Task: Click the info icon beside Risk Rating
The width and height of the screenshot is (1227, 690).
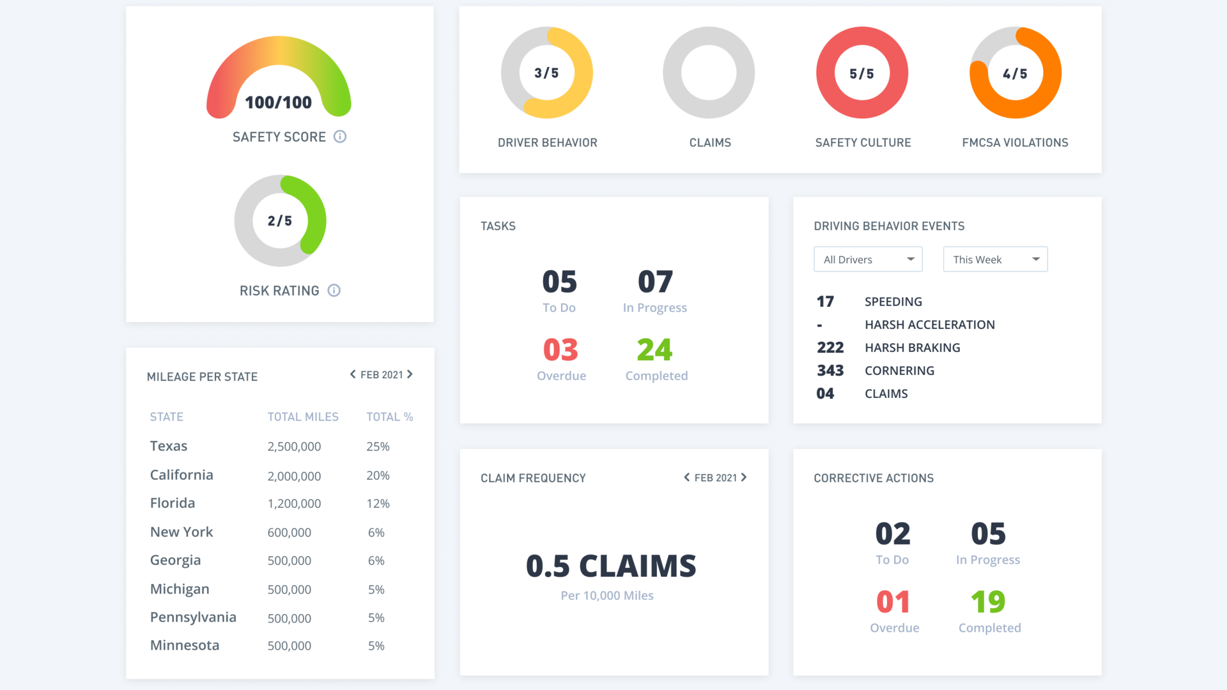Action: [x=333, y=290]
